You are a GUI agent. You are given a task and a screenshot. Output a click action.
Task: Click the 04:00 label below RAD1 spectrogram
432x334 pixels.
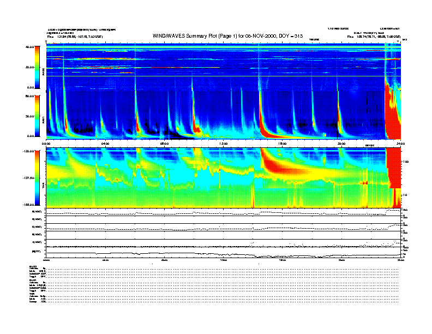[105, 144]
